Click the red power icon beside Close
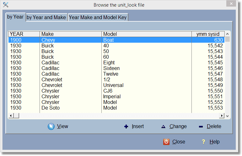This screenshot has width=242, height=156. pos(166,142)
